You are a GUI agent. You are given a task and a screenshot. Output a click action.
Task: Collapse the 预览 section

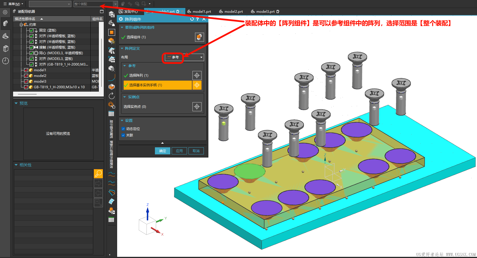(16, 103)
